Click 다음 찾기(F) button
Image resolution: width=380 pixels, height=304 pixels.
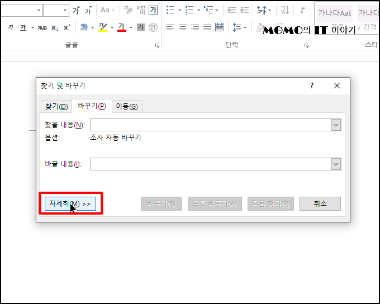pyautogui.click(x=270, y=203)
